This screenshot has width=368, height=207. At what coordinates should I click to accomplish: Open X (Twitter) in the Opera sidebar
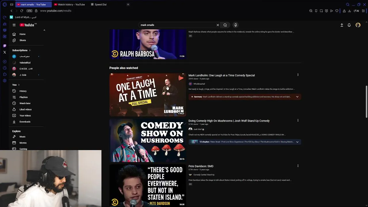tap(5, 52)
